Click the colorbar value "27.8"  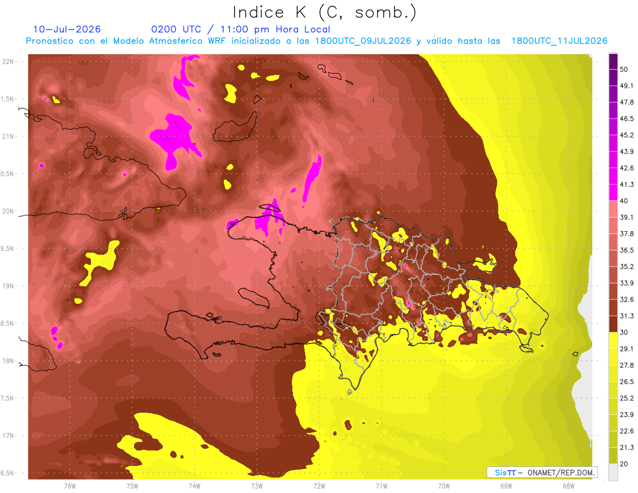(626, 365)
